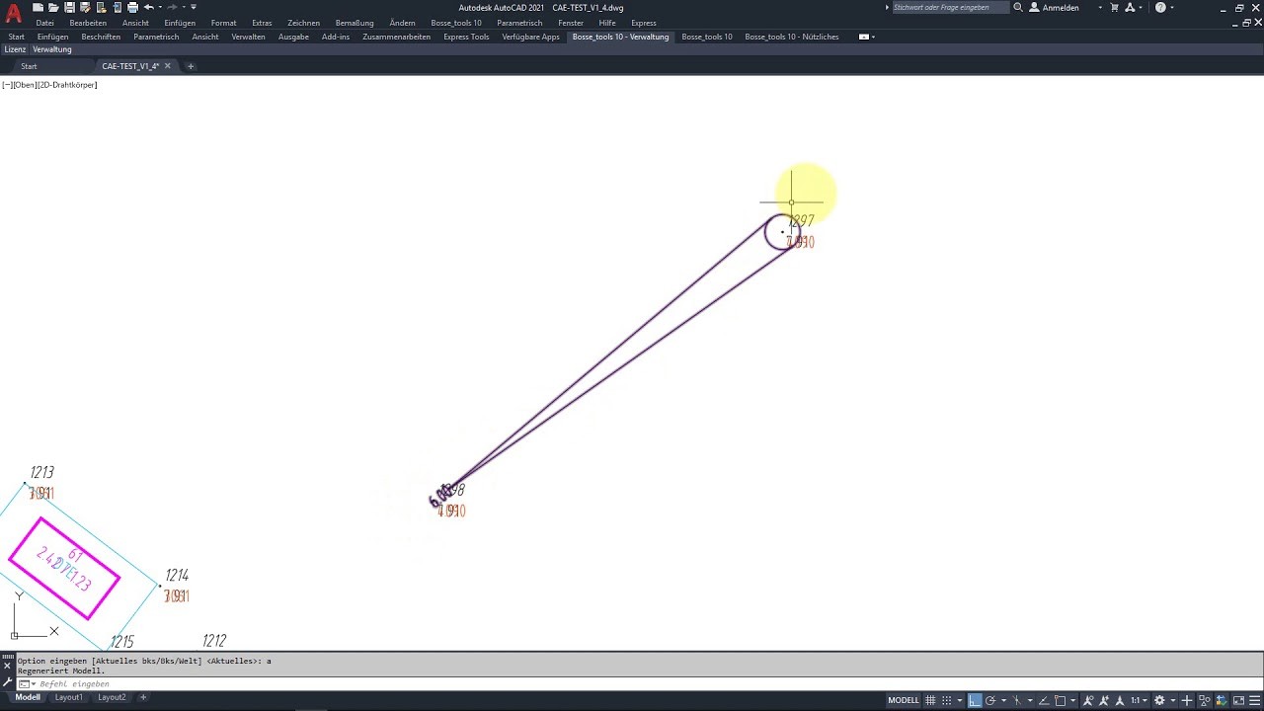Click the Undo arrow icon

(x=148, y=7)
